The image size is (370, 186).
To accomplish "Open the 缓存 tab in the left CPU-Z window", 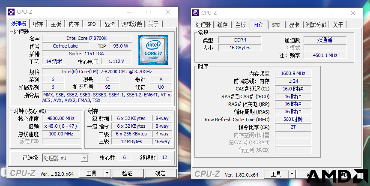I will [38, 24].
